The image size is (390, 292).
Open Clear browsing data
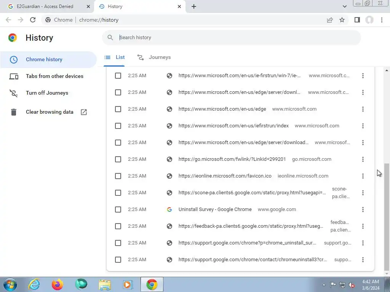tap(48, 112)
